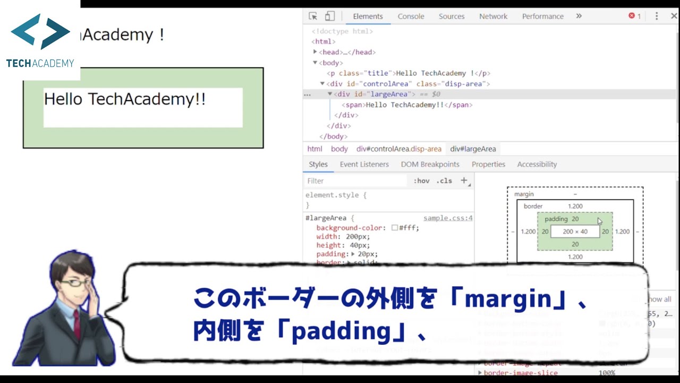Open the sample.css:4 source link
The image size is (680, 383).
[448, 218]
